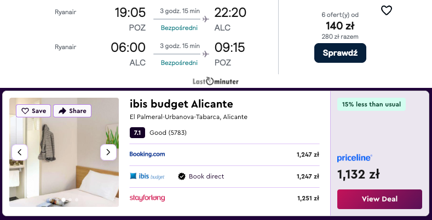Viewport: 432px width, 220px height.
Task: Click the 15% less than usual tag
Action: (x=371, y=104)
